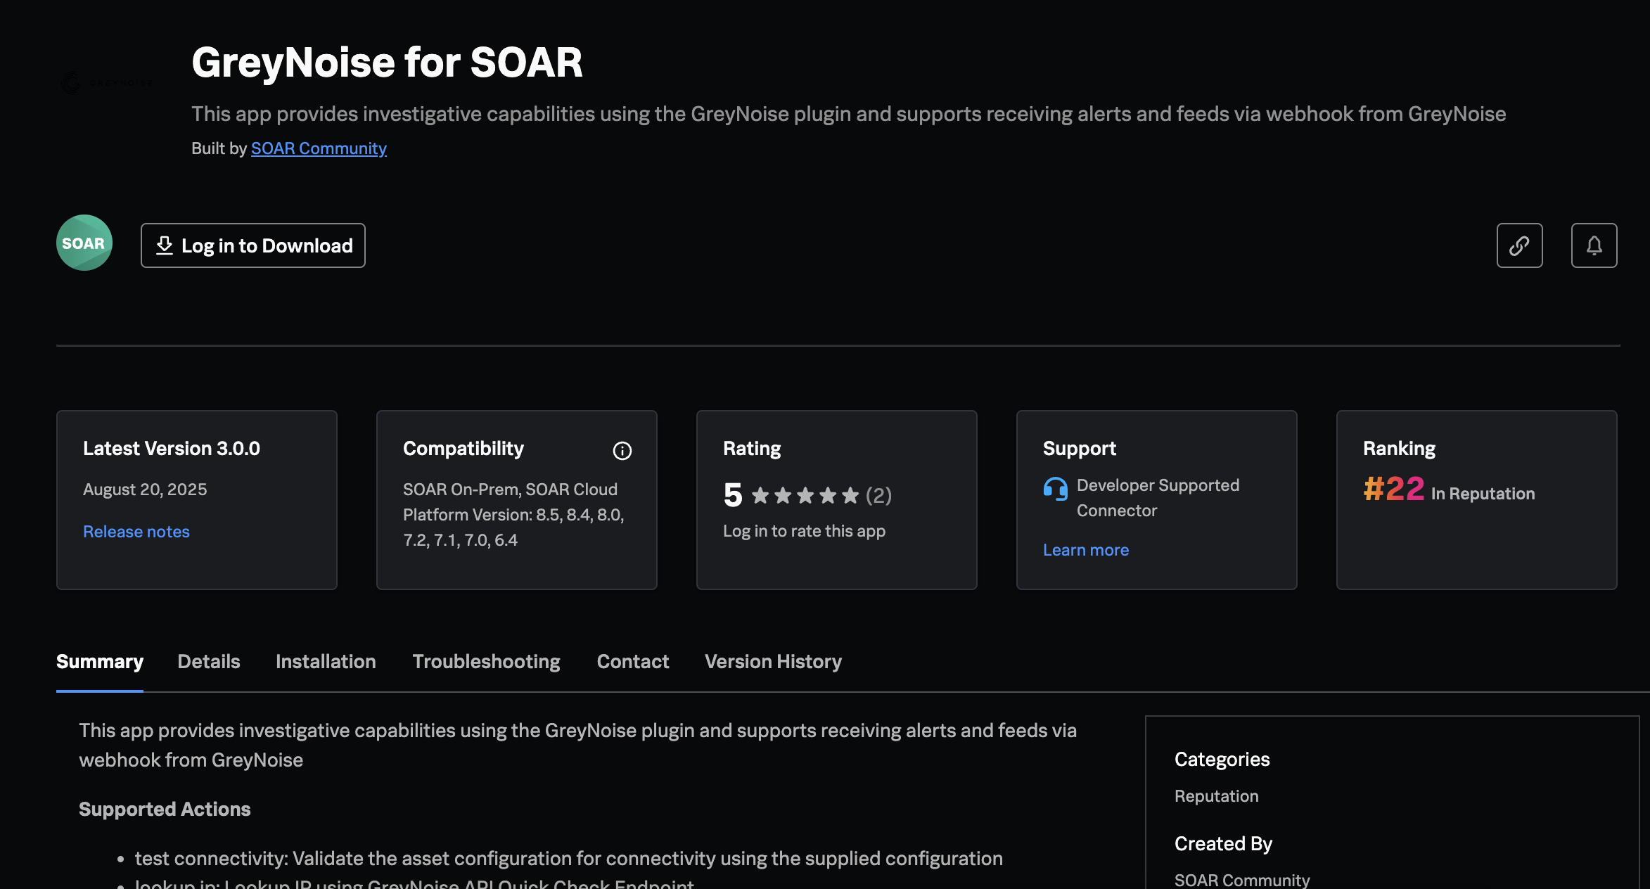1650x889 pixels.
Task: Click the SOAR round green badge
Action: pyautogui.click(x=84, y=243)
